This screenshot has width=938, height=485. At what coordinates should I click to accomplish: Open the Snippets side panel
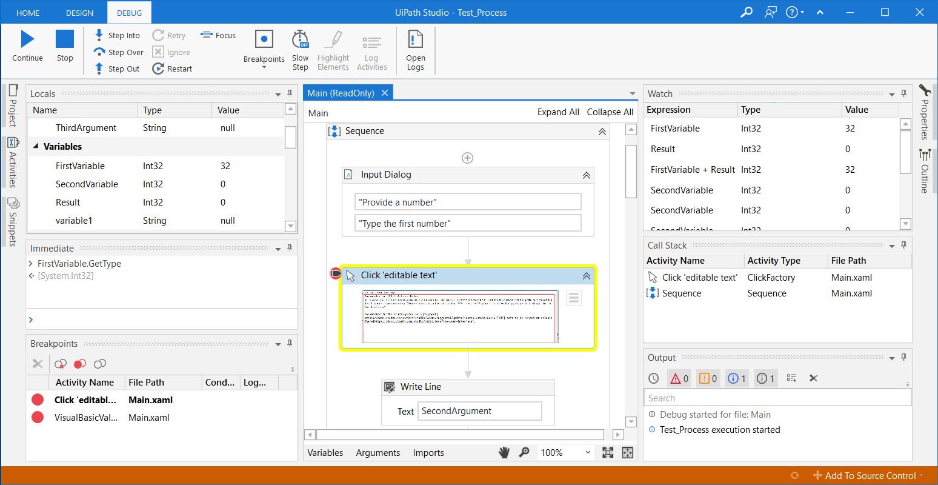(13, 222)
